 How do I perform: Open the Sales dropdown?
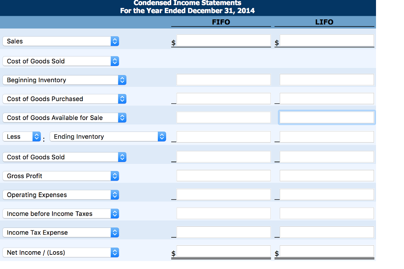point(61,41)
